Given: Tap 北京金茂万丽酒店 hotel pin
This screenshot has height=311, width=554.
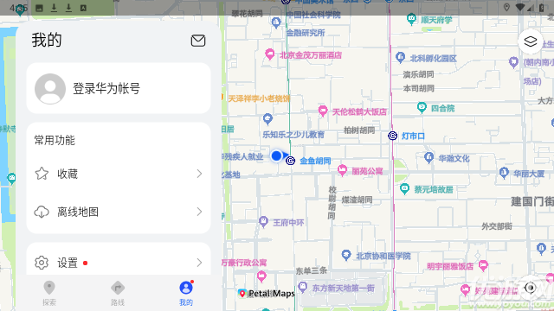Looking at the screenshot, I should pyautogui.click(x=269, y=54).
